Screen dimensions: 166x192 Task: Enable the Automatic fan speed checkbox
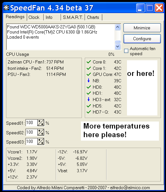click(126, 51)
